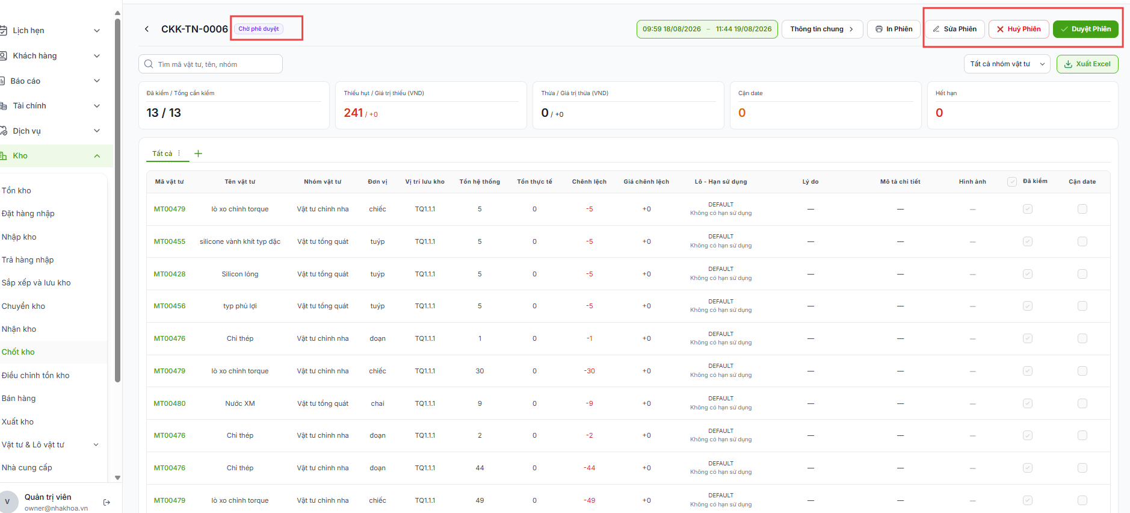Expand the Khách hàng sidebar section

(97, 56)
